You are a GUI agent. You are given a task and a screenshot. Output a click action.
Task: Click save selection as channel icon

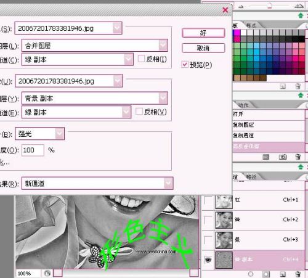pyautogui.click(x=265, y=274)
